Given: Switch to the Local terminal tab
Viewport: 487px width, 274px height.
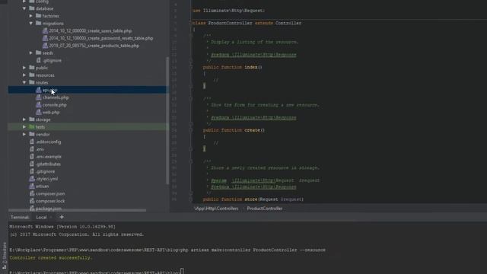Looking at the screenshot, I should point(41,218).
